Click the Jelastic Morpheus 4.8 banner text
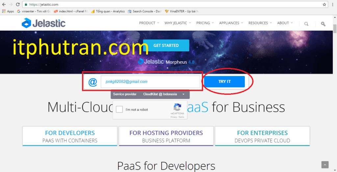The width and height of the screenshot is (337, 172). coord(166,62)
